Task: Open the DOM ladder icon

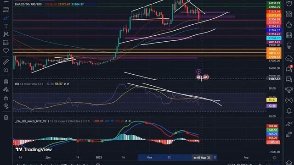Action: pyautogui.click(x=289, y=134)
